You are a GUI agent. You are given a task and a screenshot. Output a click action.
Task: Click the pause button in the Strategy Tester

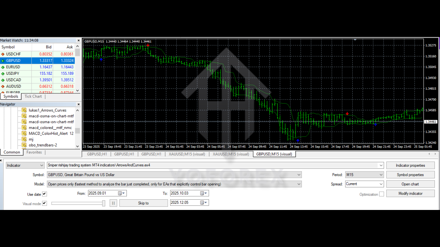[x=113, y=203]
